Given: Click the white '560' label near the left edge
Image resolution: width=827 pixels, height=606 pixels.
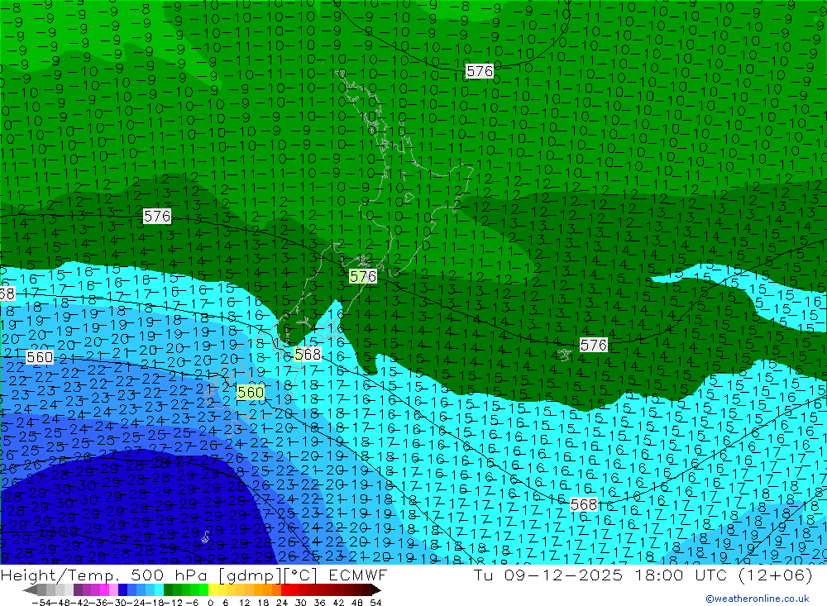Looking at the screenshot, I should point(40,358).
